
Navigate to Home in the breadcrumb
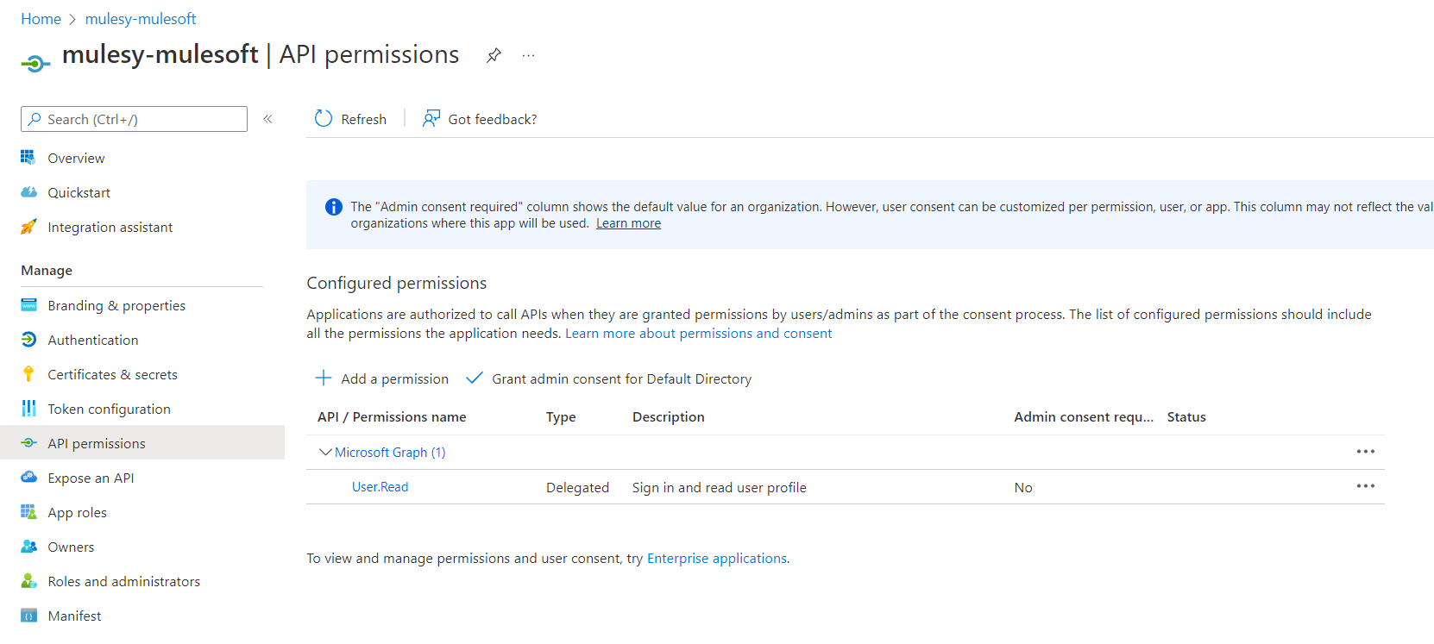(x=41, y=19)
